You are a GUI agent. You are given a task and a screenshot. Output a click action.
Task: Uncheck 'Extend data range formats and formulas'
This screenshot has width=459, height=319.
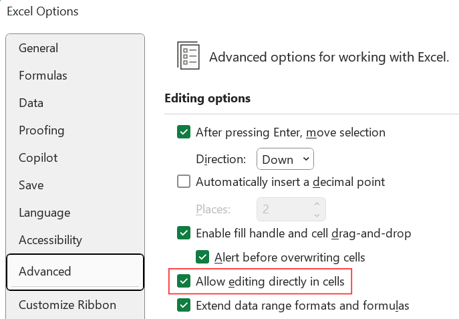tap(184, 306)
